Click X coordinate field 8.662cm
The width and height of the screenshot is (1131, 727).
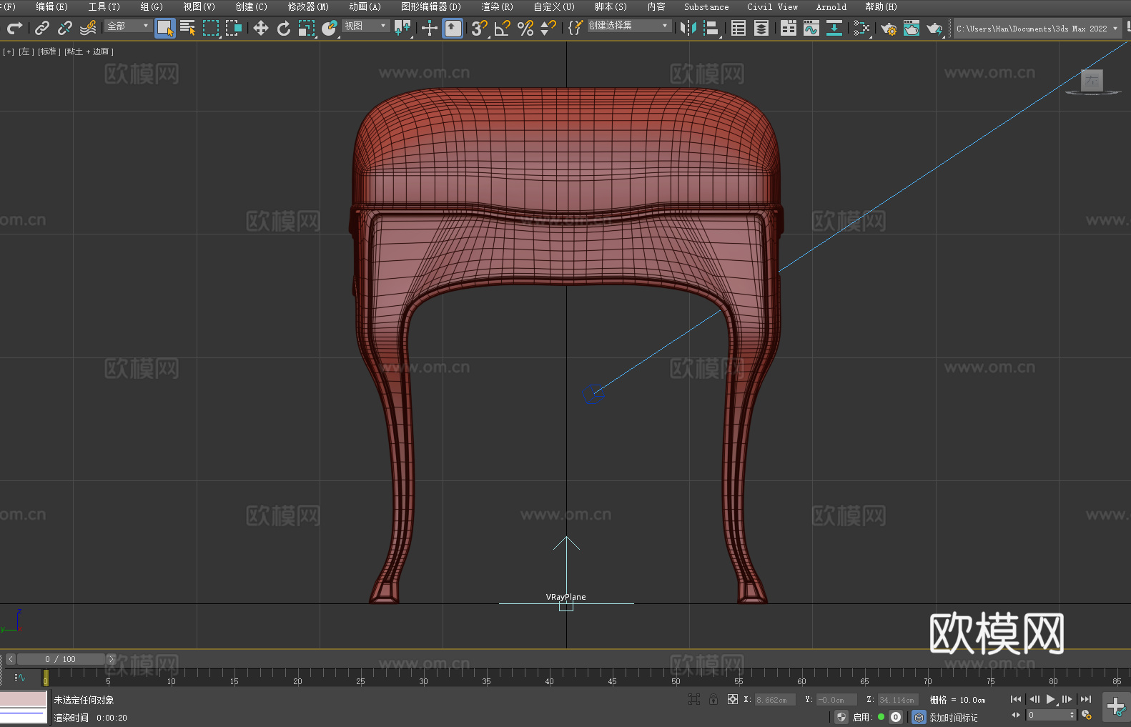tap(776, 700)
